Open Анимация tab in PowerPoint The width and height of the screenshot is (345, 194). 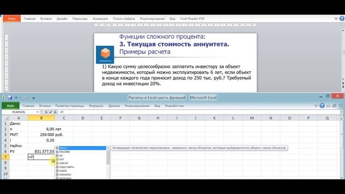click(100, 19)
